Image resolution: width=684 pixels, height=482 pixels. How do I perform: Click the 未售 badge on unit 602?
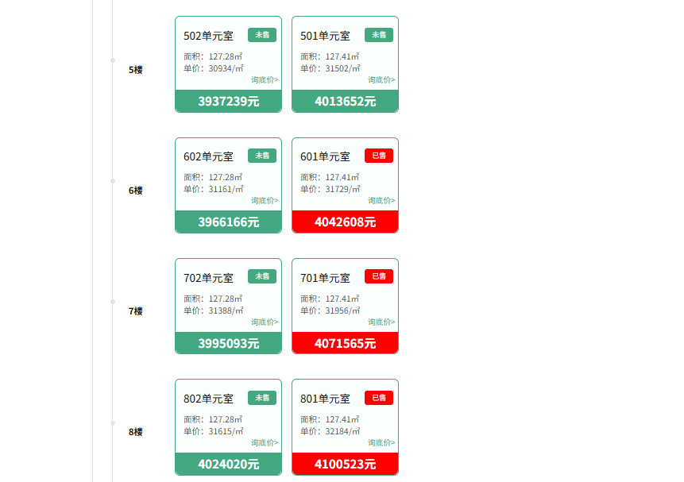(x=261, y=156)
